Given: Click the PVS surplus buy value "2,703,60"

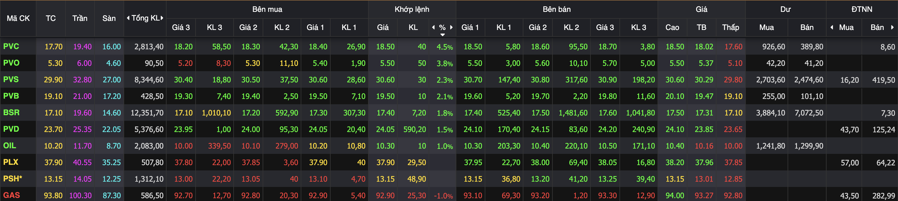Looking at the screenshot, I should (770, 80).
